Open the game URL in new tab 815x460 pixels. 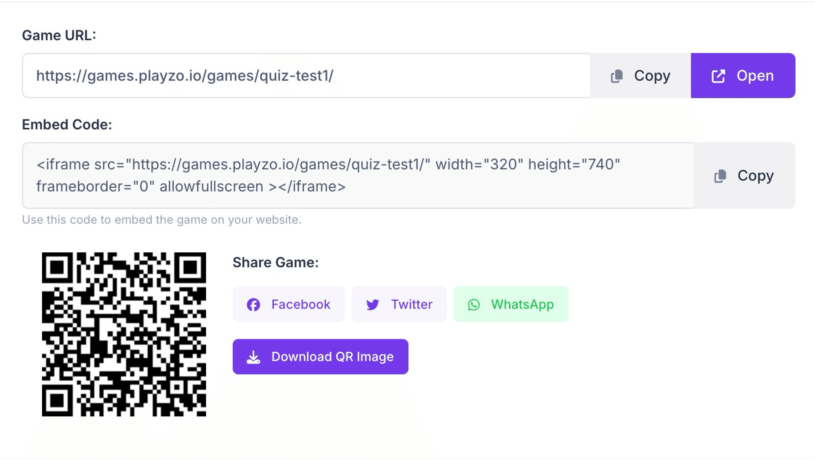[743, 76]
